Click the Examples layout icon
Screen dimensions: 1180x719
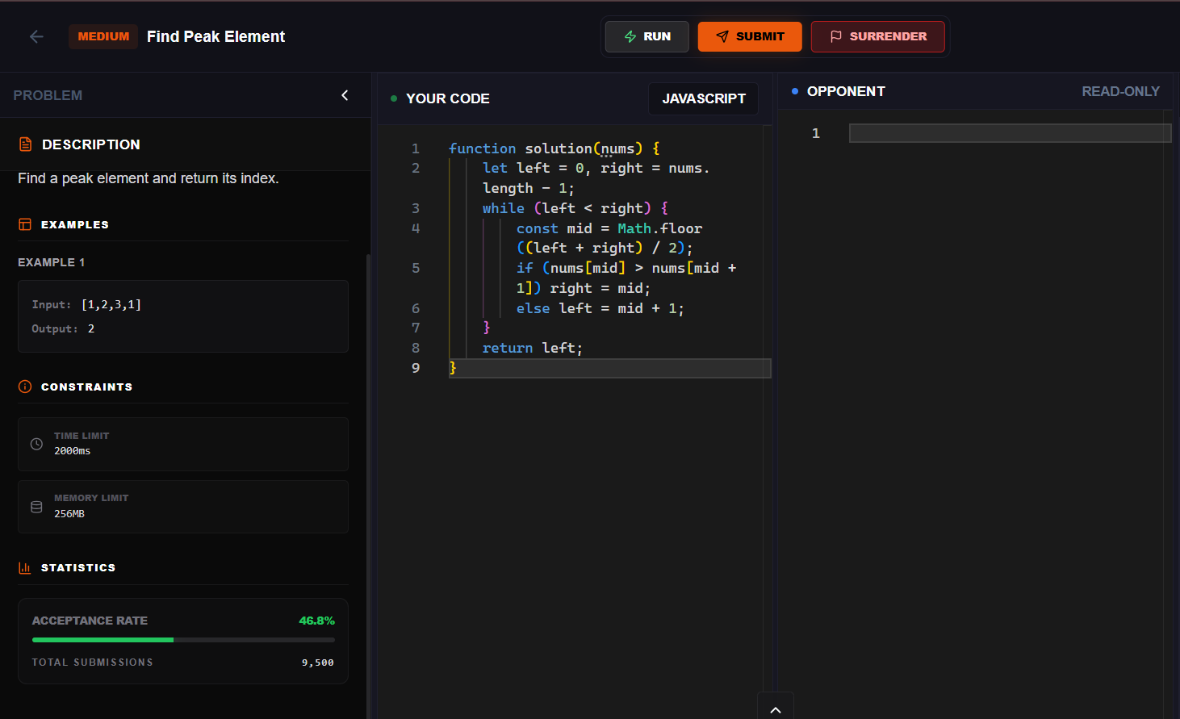click(25, 224)
